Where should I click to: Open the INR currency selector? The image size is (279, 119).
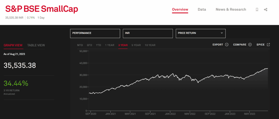click(x=148, y=33)
